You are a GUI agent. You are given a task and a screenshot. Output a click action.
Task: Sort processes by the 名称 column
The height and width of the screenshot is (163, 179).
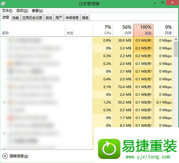click(x=33, y=30)
